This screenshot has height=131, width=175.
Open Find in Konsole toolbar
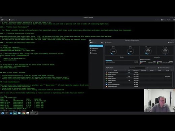click(169, 20)
